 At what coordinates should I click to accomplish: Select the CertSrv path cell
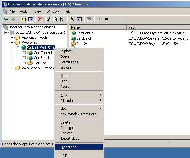(154, 44)
